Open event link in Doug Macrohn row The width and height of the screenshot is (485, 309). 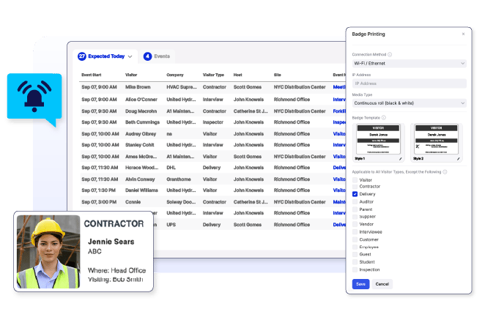[x=339, y=111]
